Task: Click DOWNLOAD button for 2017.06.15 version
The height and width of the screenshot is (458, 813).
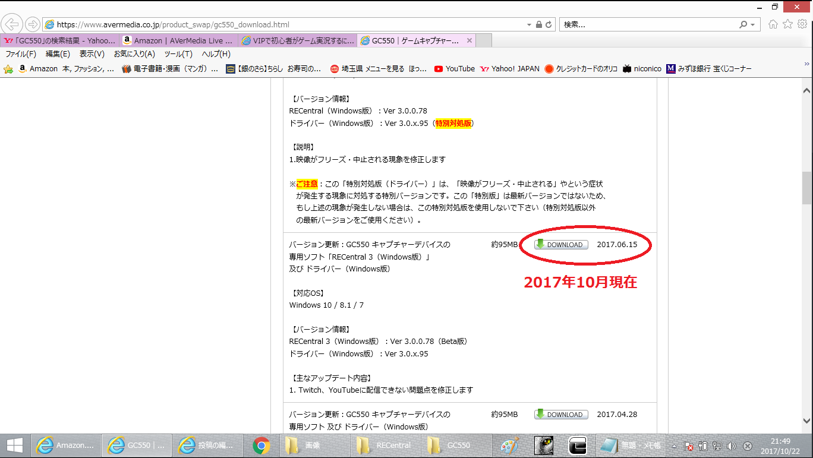Action: point(561,245)
